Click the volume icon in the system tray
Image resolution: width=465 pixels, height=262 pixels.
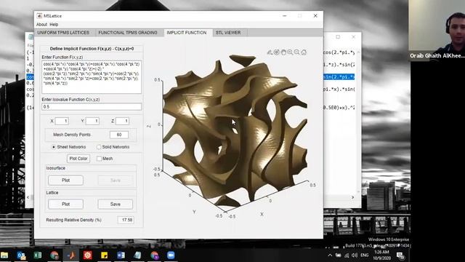(355, 255)
